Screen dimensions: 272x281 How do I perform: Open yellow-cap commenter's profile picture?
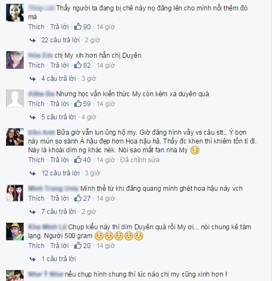[x=15, y=232]
